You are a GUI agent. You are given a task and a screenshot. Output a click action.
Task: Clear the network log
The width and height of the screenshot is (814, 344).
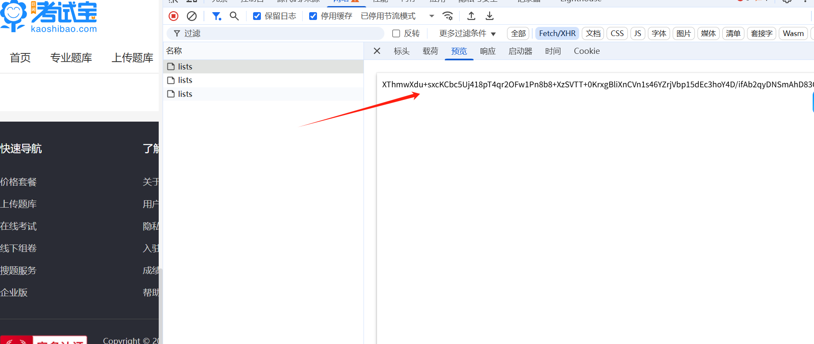(192, 16)
